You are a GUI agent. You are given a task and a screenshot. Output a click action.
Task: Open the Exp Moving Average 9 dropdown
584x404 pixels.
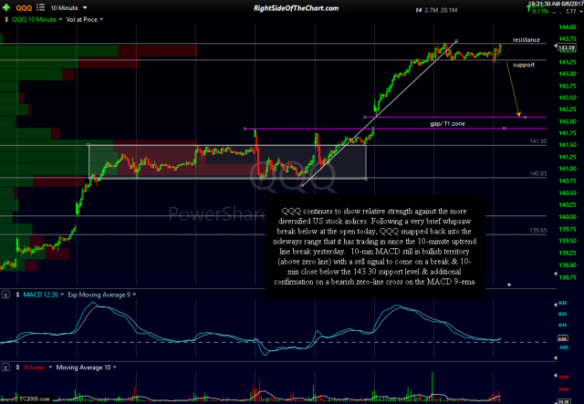point(101,295)
